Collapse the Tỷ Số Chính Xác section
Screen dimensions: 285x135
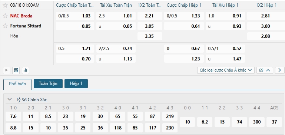coord(9,99)
